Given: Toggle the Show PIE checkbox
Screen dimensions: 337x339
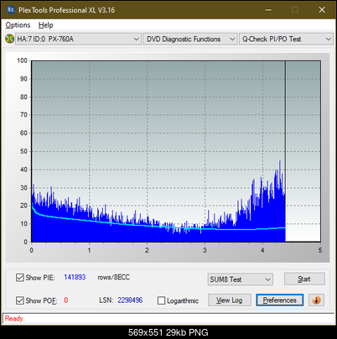Looking at the screenshot, I should click(19, 278).
